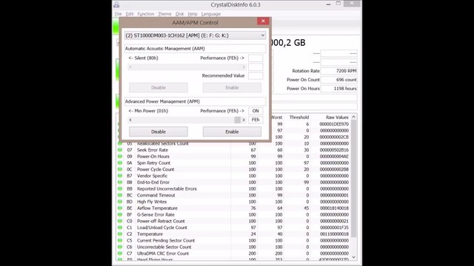The width and height of the screenshot is (474, 266).
Task: Click the G-Sense Error Rate status icon
Action: (120, 215)
